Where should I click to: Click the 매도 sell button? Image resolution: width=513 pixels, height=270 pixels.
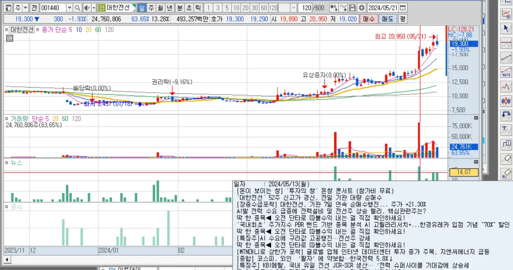click(x=388, y=19)
